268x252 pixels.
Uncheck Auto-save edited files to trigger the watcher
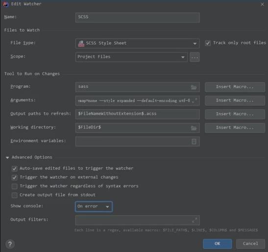click(x=15, y=169)
